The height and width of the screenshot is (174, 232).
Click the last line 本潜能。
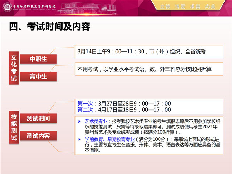(x=93, y=150)
